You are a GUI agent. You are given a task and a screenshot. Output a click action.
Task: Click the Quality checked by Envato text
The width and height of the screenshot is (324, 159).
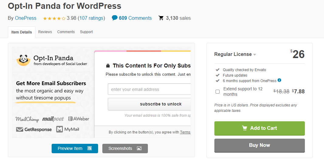244,70
